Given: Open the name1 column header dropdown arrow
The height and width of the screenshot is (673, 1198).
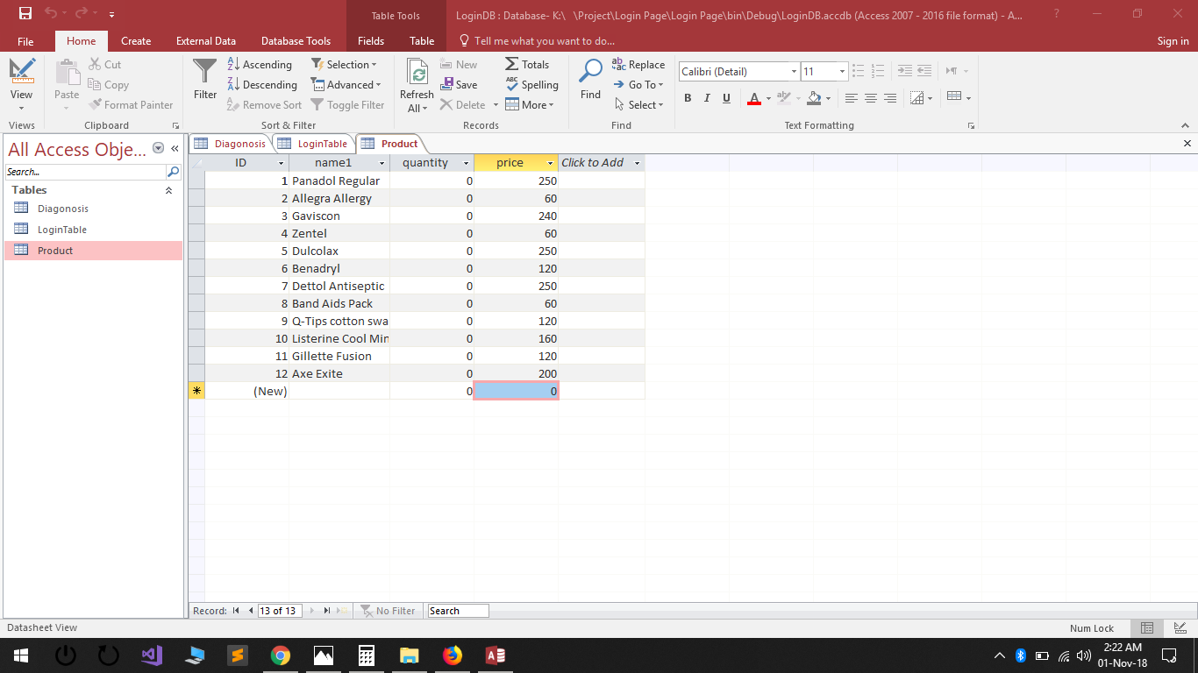Looking at the screenshot, I should 382,163.
